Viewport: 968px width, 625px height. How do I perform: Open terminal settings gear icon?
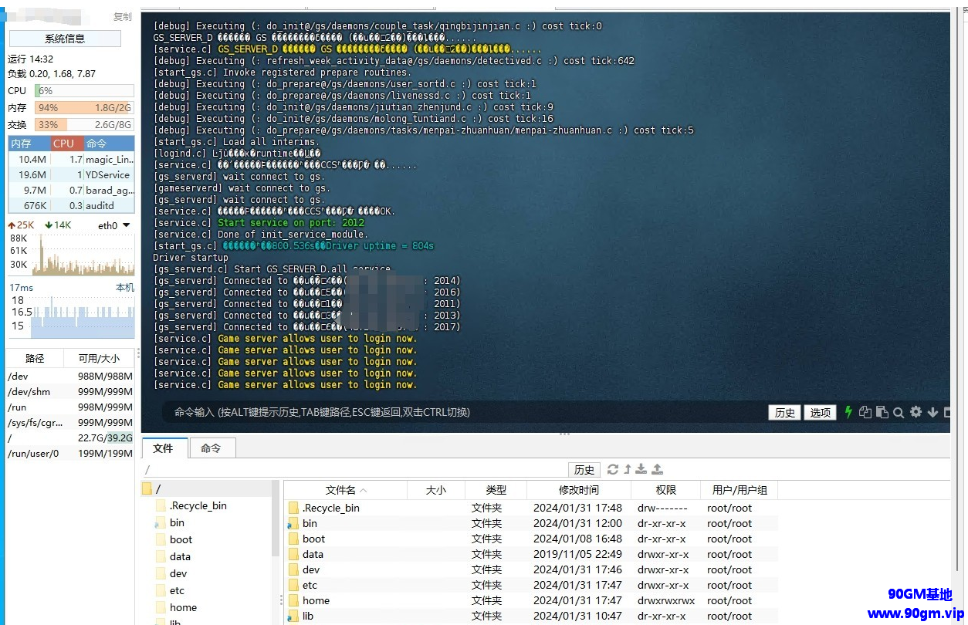pos(916,412)
